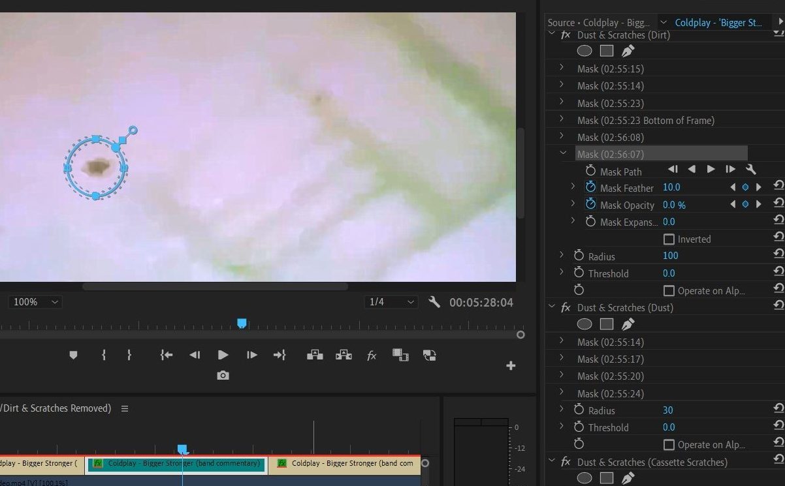Image resolution: width=785 pixels, height=486 pixels.
Task: Add a marker in program monitor
Action: (73, 355)
